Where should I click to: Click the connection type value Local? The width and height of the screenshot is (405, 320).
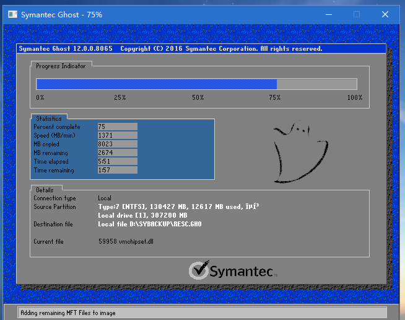pyautogui.click(x=105, y=198)
